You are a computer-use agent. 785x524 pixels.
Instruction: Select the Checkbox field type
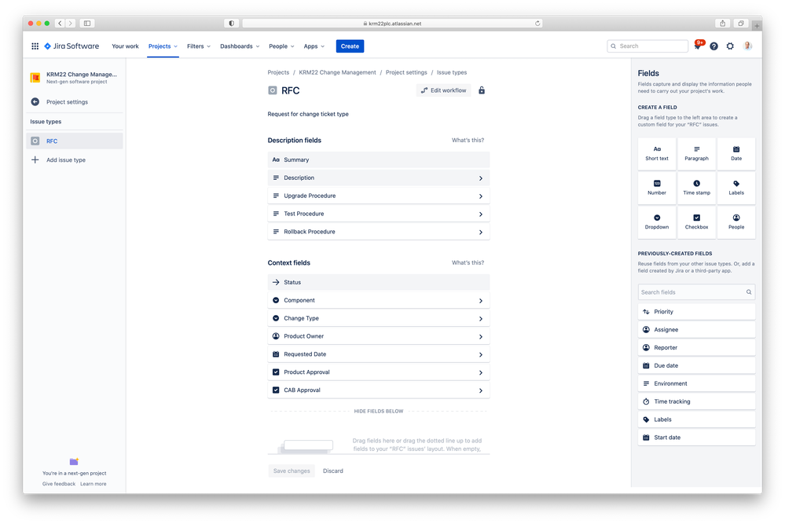696,222
